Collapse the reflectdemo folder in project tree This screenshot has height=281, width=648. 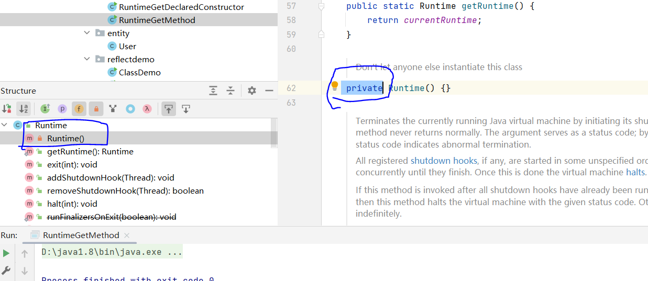click(87, 59)
